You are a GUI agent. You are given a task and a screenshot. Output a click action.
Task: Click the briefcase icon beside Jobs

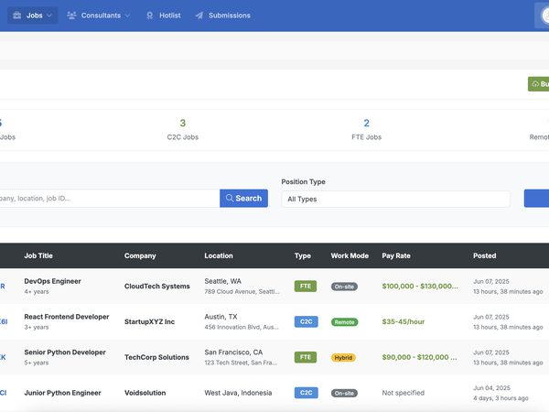16,15
